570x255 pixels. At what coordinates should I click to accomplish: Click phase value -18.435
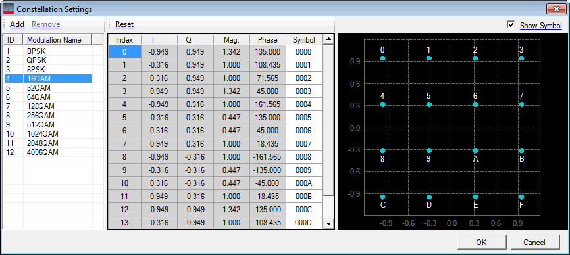click(267, 197)
